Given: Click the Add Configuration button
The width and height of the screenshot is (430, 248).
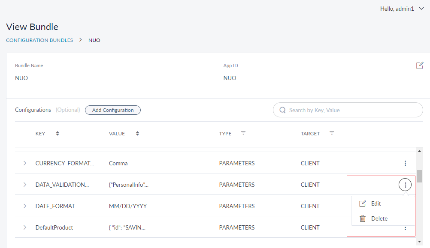Looking at the screenshot, I should tap(113, 110).
